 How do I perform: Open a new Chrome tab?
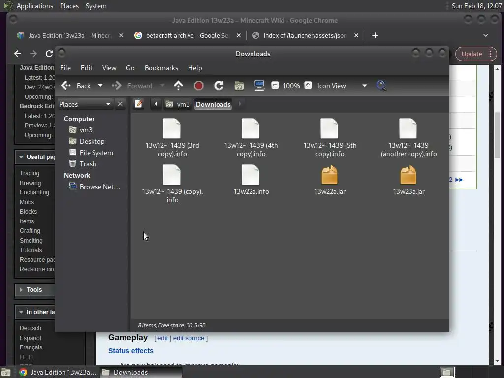click(x=375, y=35)
